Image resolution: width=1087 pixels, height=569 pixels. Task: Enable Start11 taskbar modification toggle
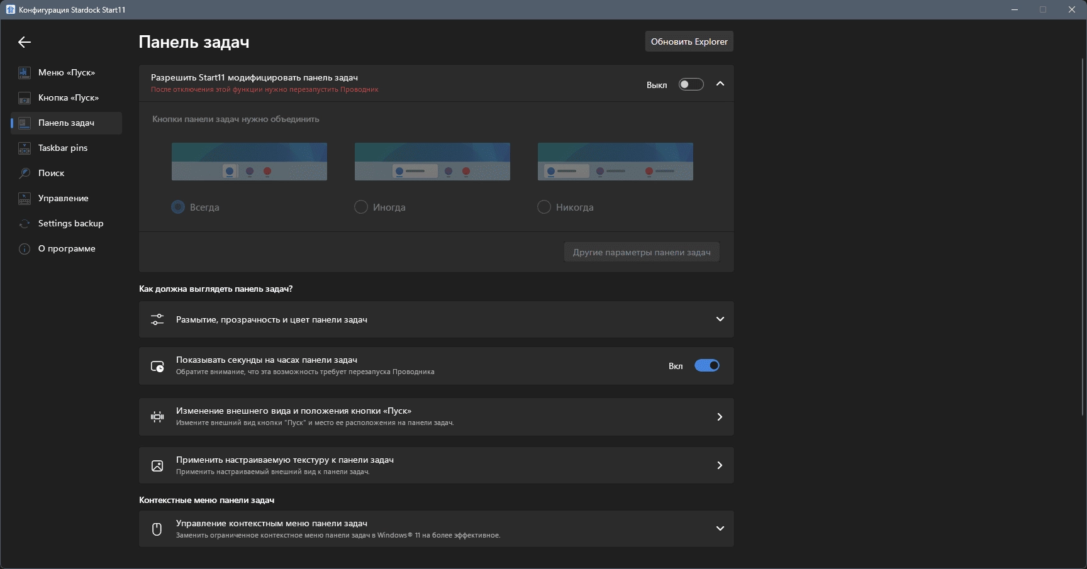point(691,84)
